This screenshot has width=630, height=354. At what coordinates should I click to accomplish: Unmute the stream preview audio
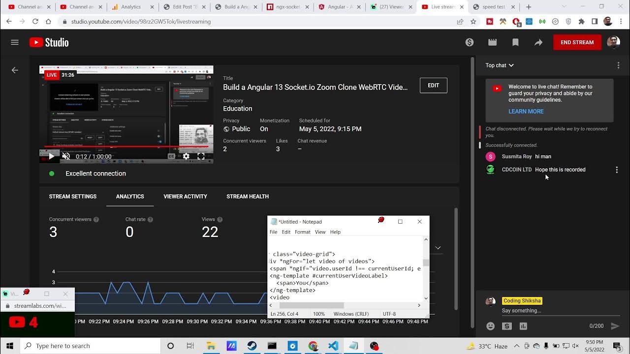pos(66,156)
